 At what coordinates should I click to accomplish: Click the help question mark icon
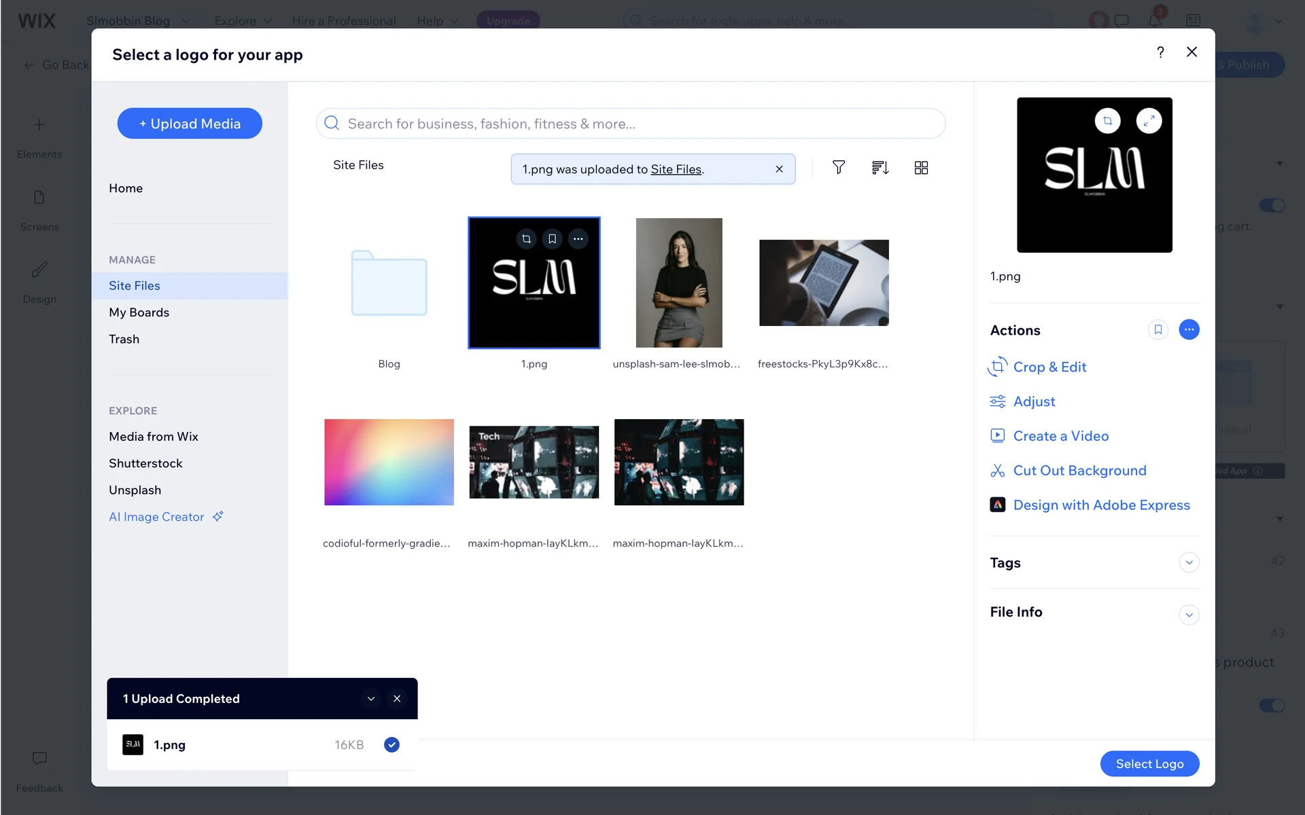(1160, 52)
